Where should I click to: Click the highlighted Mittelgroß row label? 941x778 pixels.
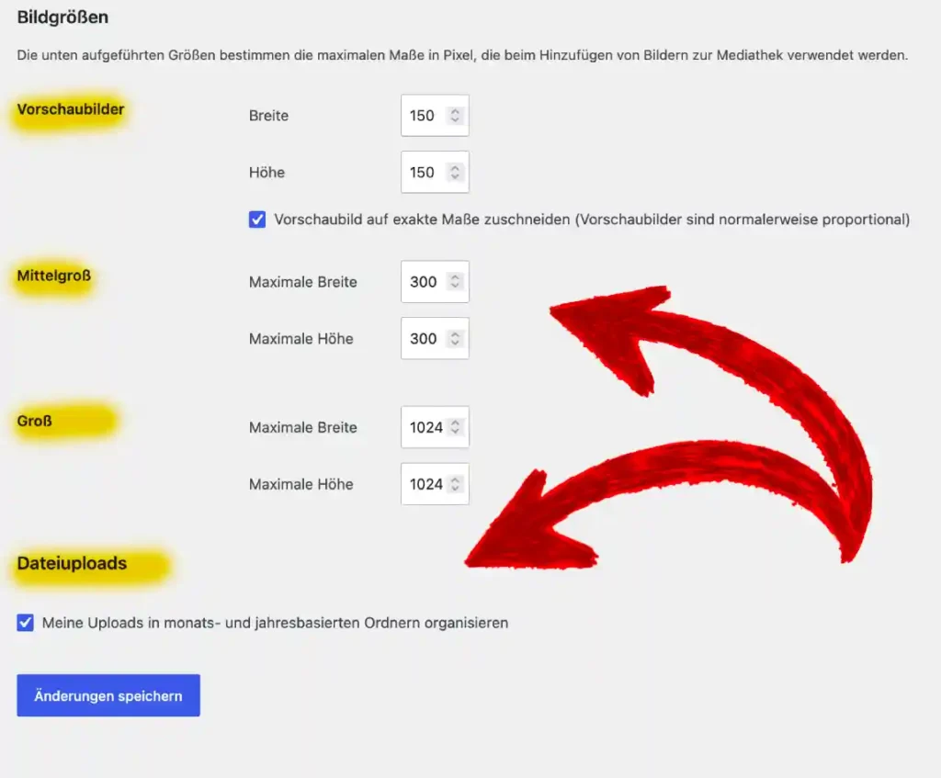tap(54, 276)
